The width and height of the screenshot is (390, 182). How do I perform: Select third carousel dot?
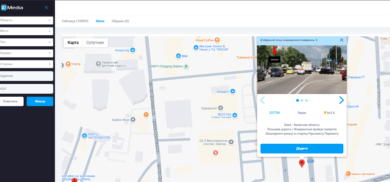[307, 100]
